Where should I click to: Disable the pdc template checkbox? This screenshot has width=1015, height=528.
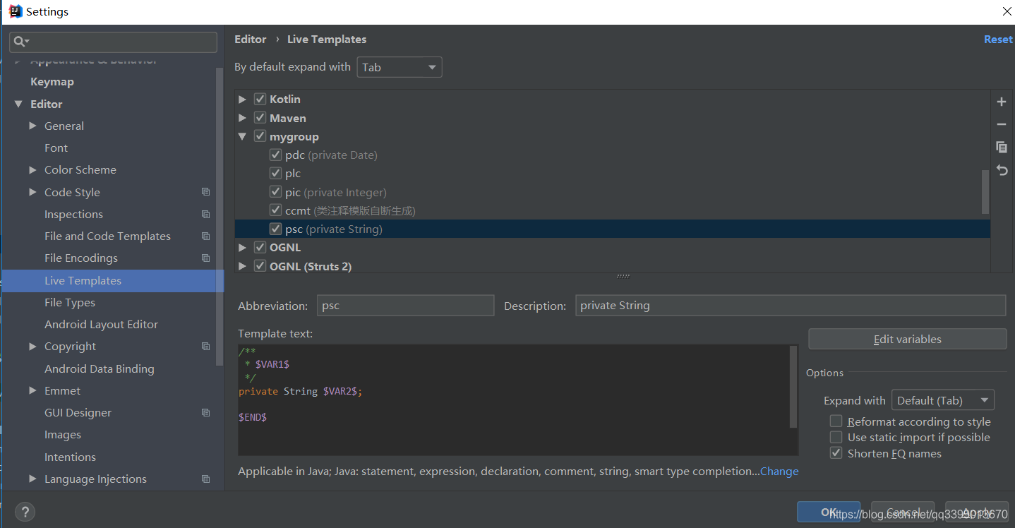pyautogui.click(x=276, y=155)
